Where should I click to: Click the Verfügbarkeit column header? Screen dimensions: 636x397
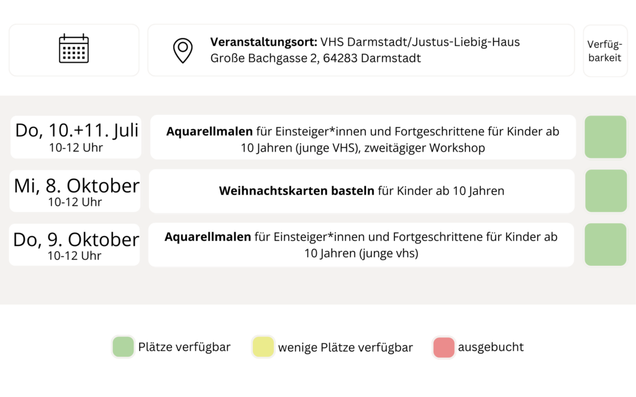(605, 51)
